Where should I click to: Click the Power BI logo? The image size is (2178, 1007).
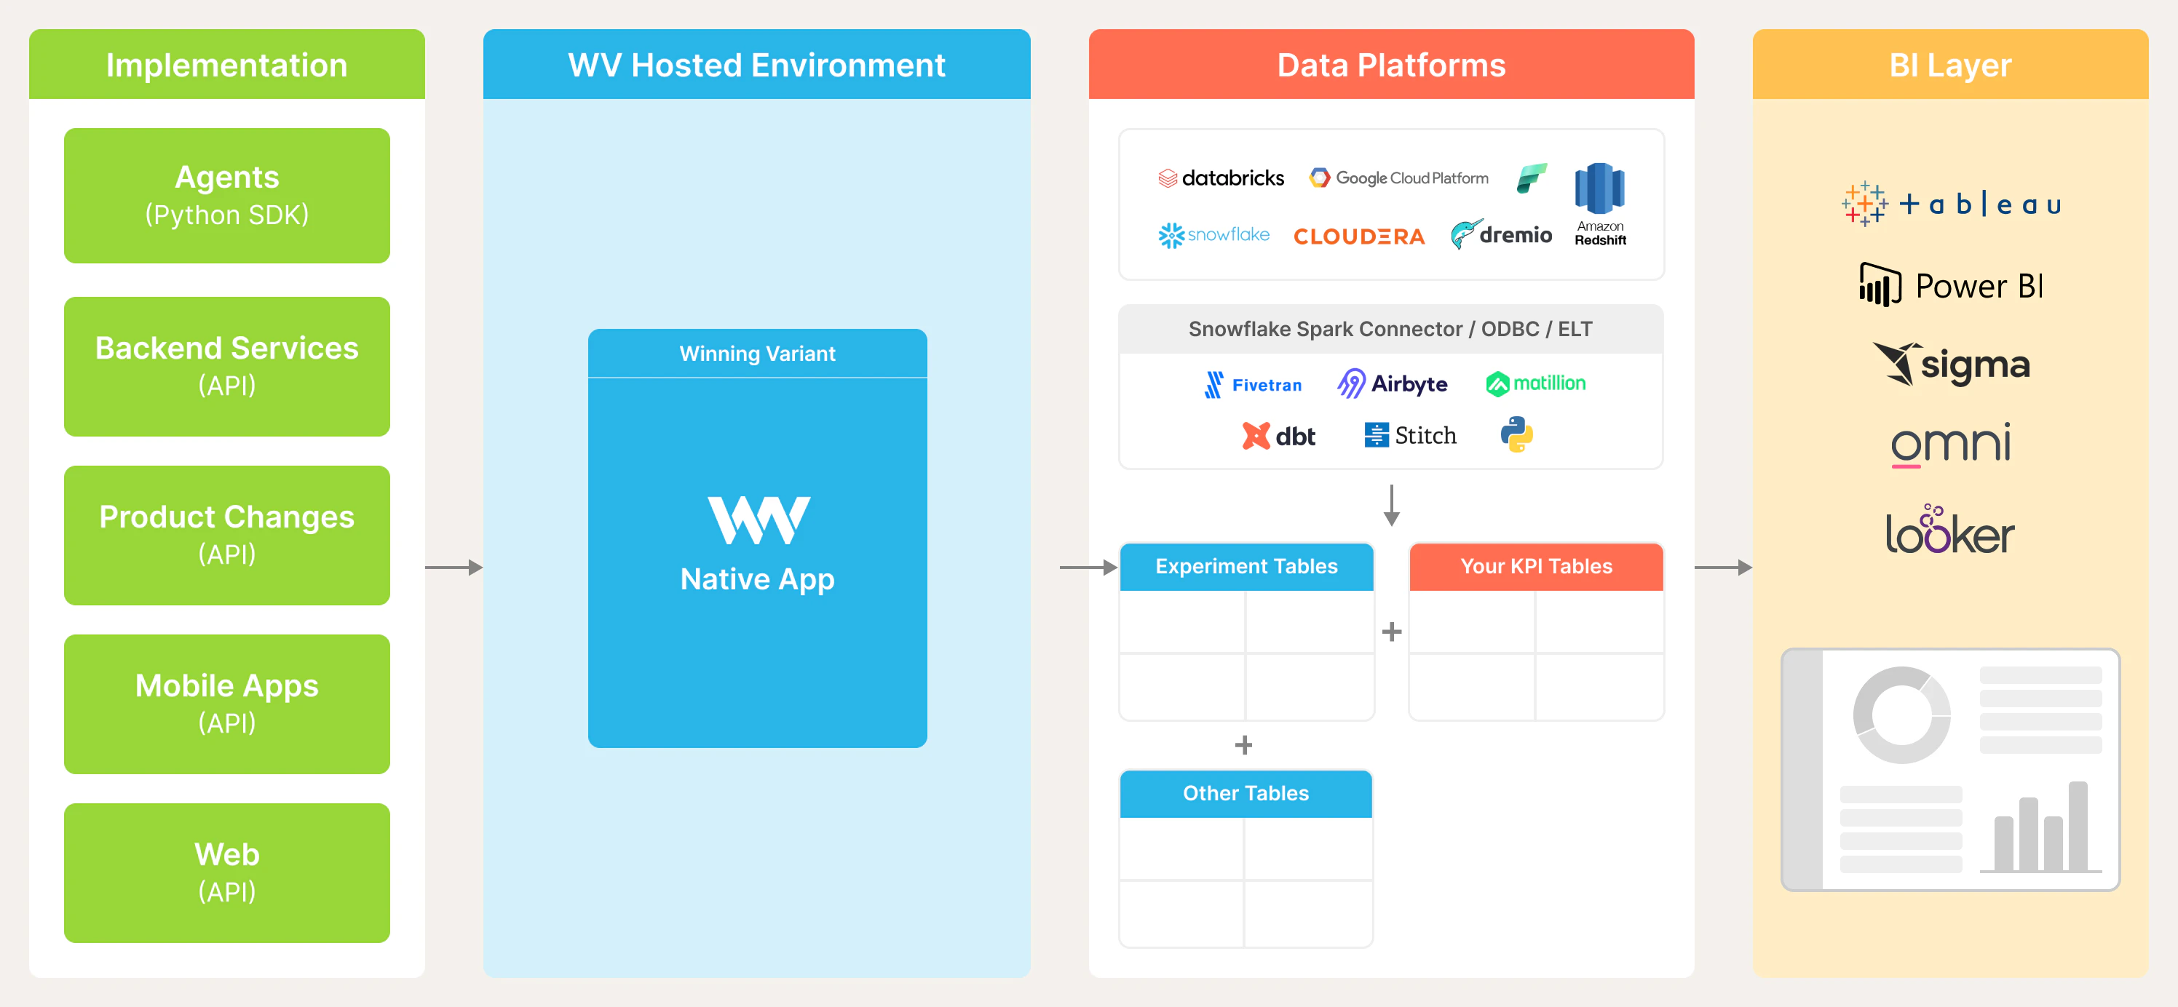point(1951,285)
